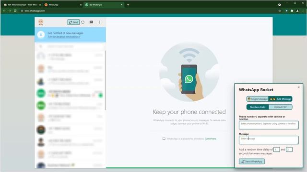This screenshot has height=172, width=307.
Task: Start a new chat with message icon
Action: [x=91, y=22]
